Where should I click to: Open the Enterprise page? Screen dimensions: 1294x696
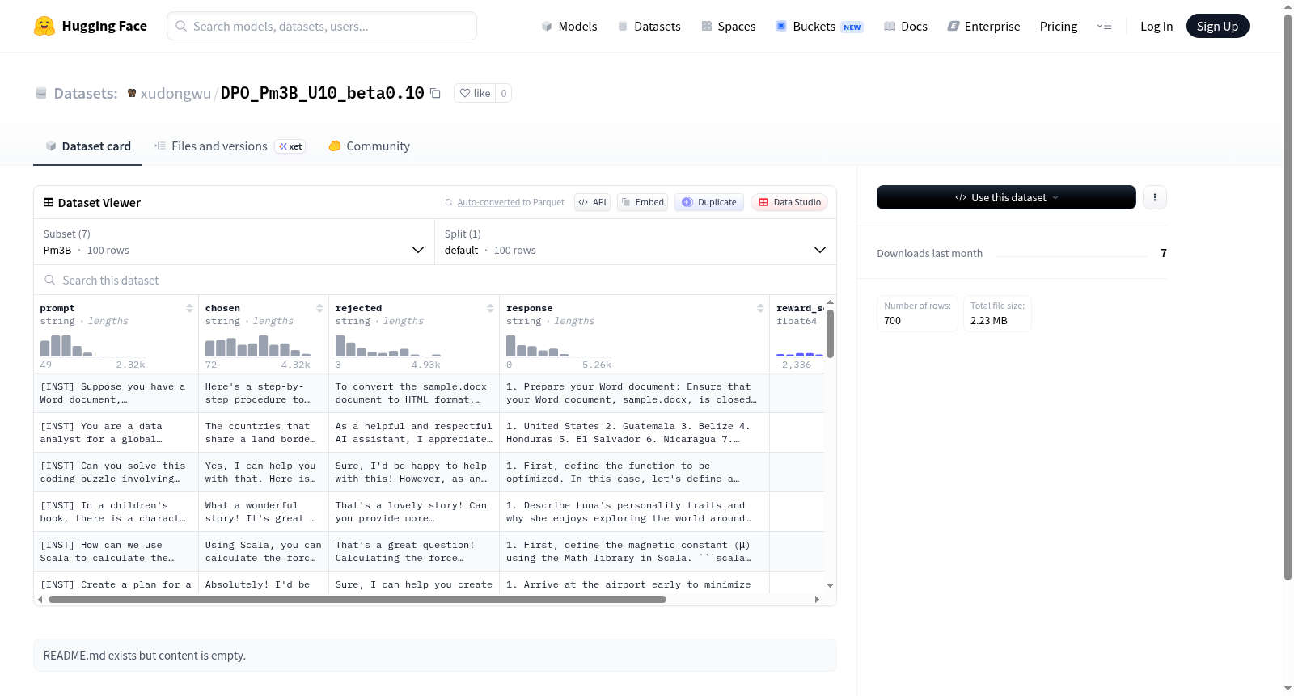pyautogui.click(x=983, y=26)
